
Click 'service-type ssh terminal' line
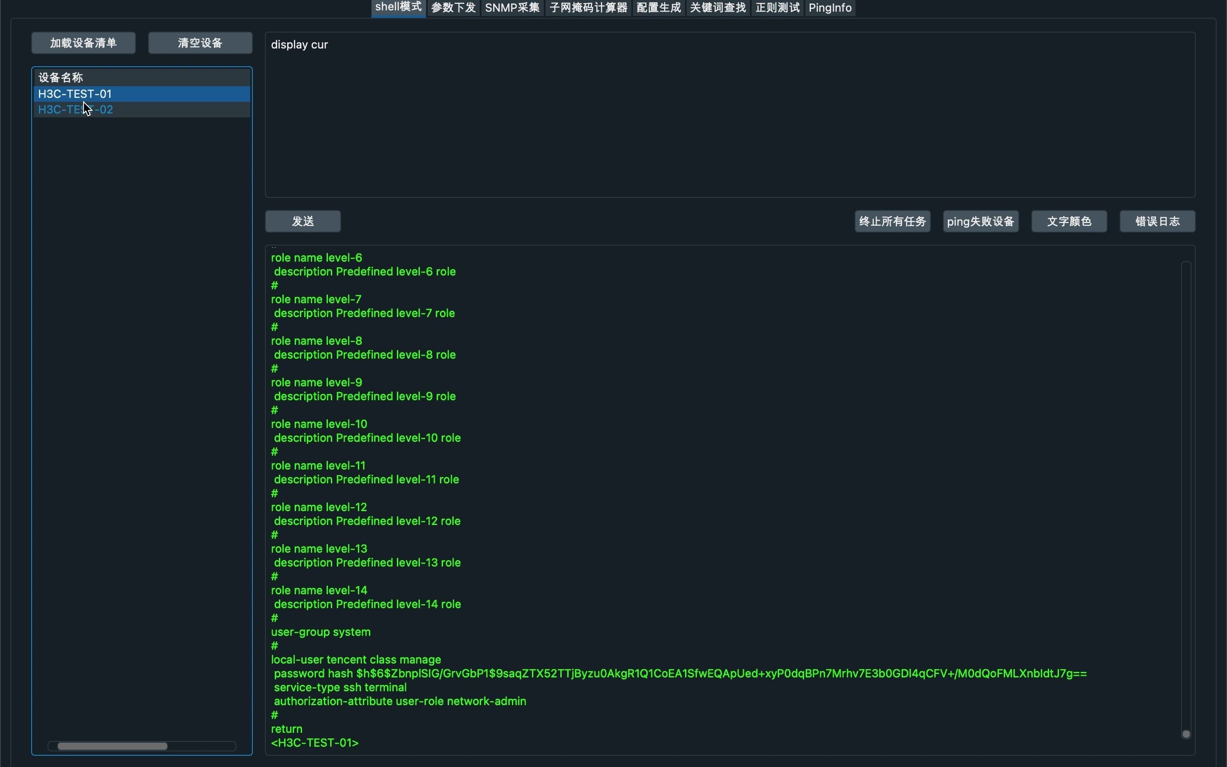coord(340,687)
